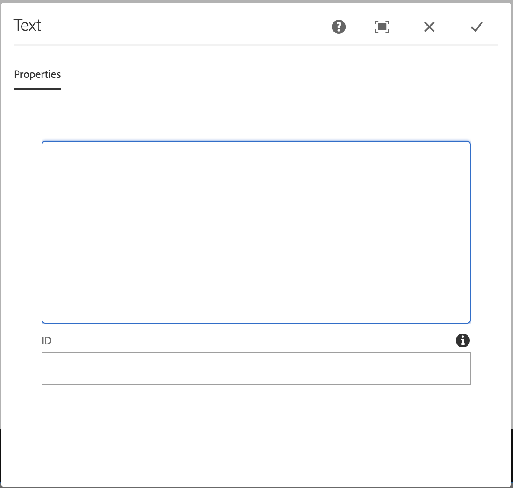
Task: Open ID naming guidelines via info badge
Action: click(x=463, y=340)
